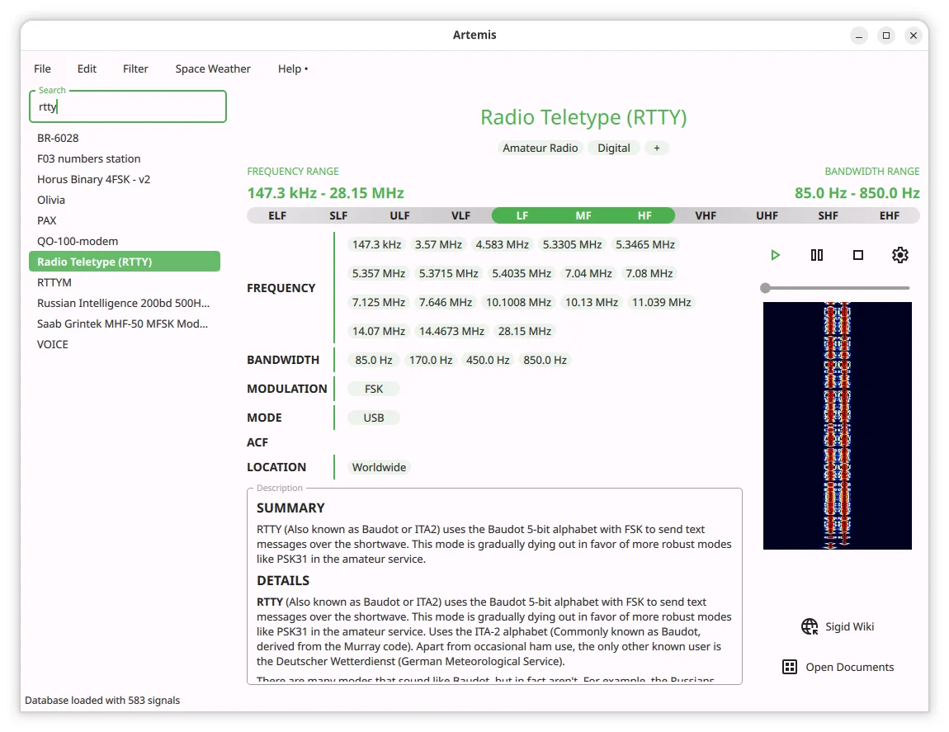This screenshot has width=949, height=732.
Task: Pause the audio sample playback
Action: (x=816, y=255)
